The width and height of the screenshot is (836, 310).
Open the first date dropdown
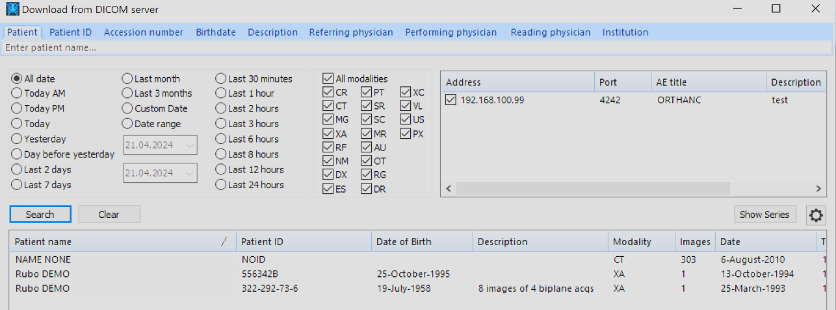189,146
